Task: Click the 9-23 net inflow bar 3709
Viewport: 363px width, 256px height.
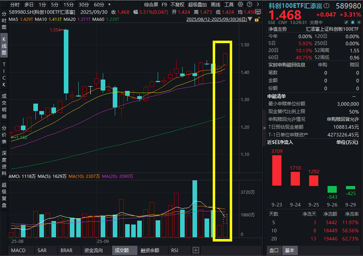Action: pyautogui.click(x=277, y=170)
